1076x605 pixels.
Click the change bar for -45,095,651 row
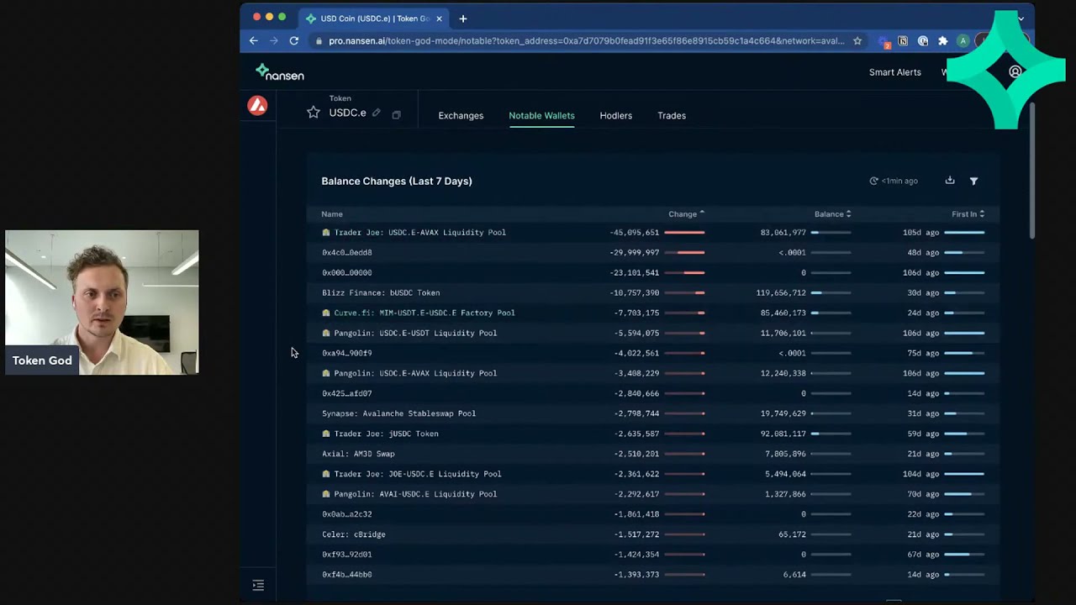pos(684,233)
